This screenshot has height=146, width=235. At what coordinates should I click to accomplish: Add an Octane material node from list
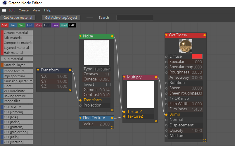[x=17, y=33]
